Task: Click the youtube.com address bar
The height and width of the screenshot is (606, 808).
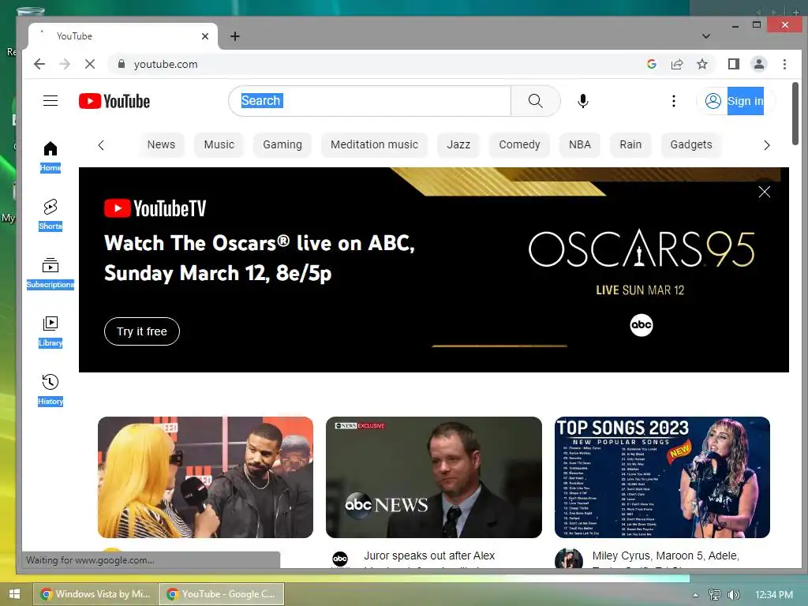Action: pyautogui.click(x=381, y=64)
